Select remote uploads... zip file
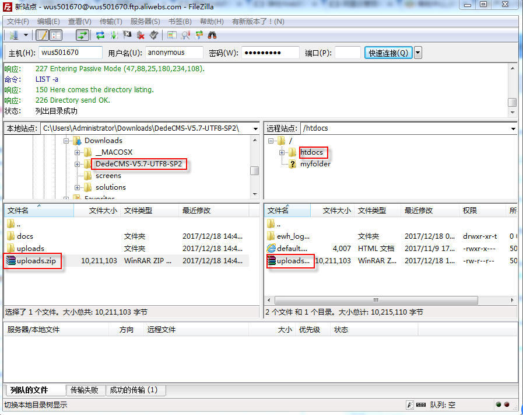The image size is (523, 415). (391, 261)
